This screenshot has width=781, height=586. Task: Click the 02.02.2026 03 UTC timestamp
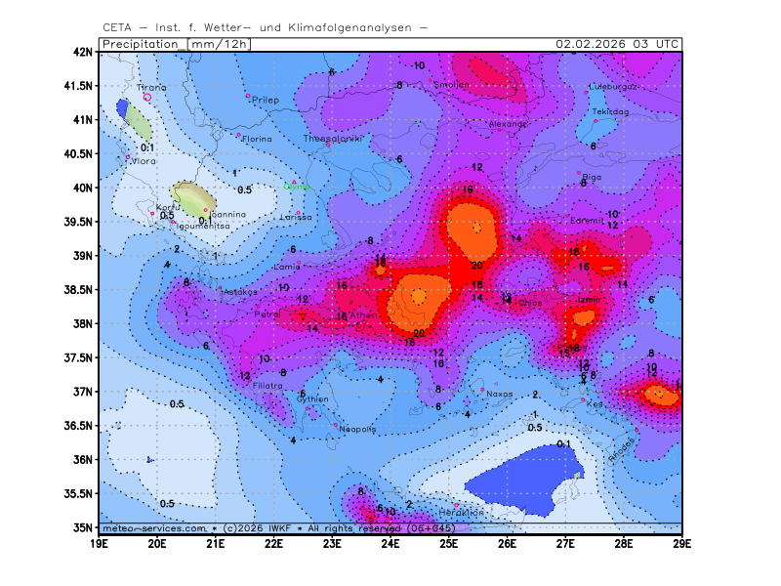pos(617,44)
